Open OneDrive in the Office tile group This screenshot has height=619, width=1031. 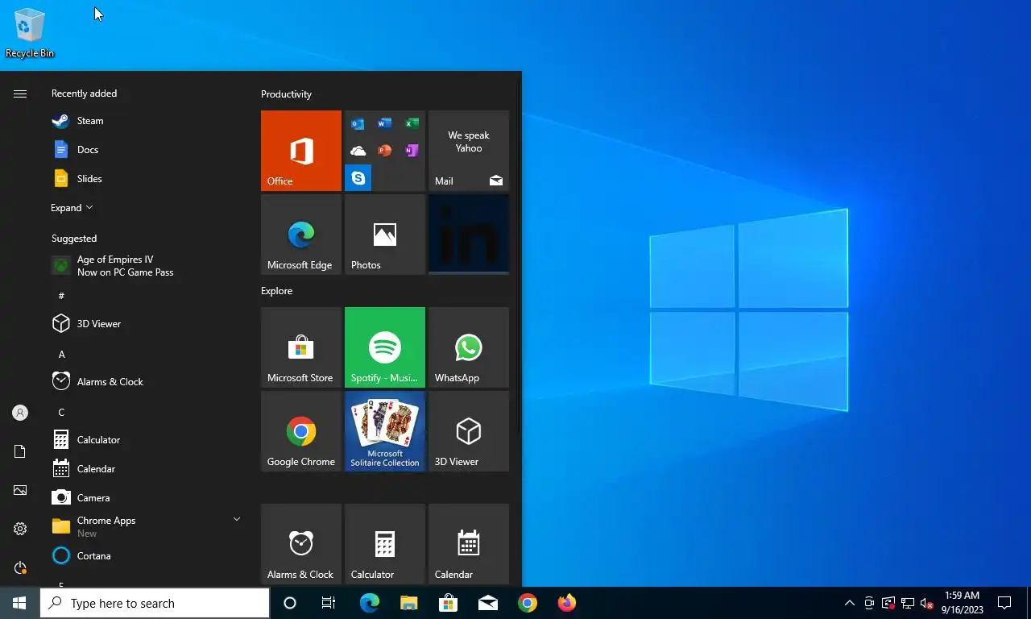pyautogui.click(x=358, y=151)
